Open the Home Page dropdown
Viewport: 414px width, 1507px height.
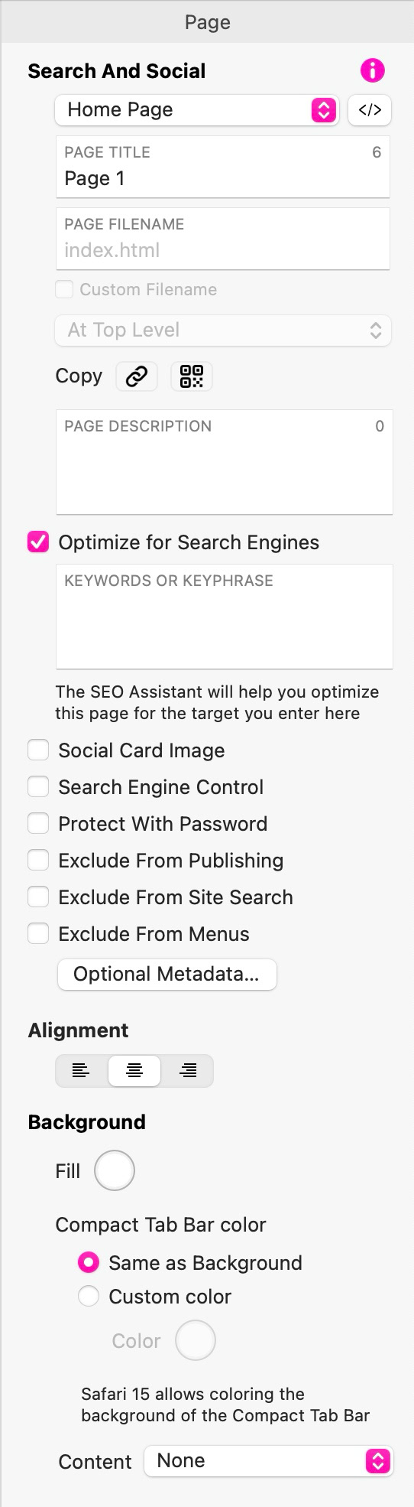coord(197,110)
